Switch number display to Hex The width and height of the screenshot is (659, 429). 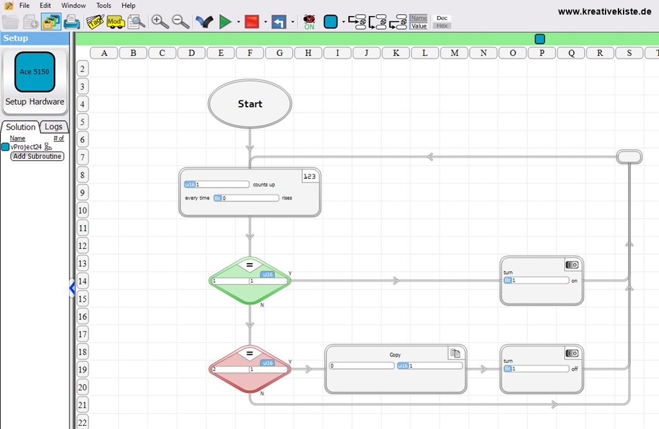[x=441, y=26]
